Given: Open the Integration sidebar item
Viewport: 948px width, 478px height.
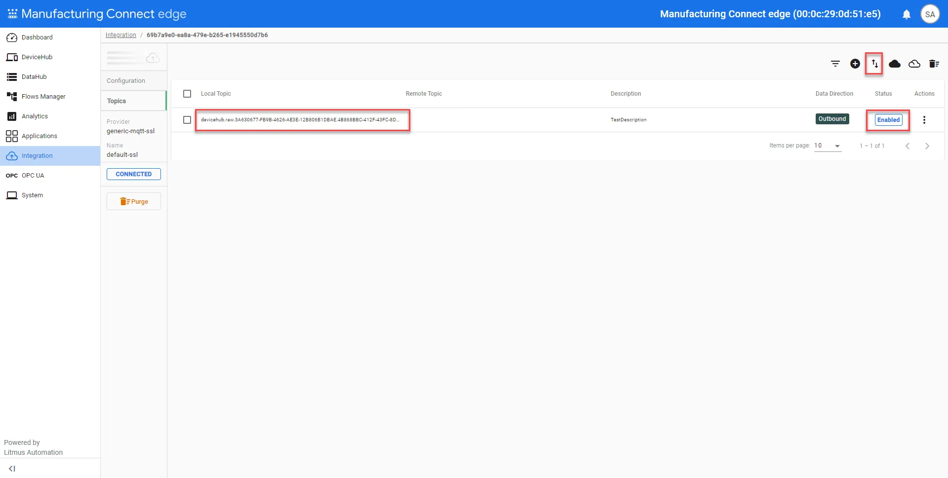Looking at the screenshot, I should (x=50, y=156).
